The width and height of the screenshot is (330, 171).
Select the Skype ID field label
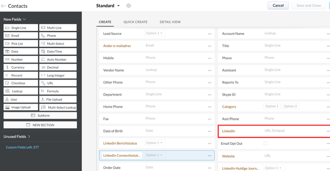229,95
